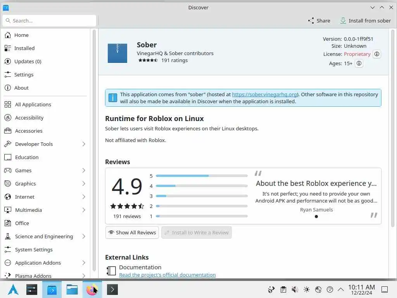The width and height of the screenshot is (397, 298).
Task: Click the muted volume tray icon
Action: pyautogui.click(x=295, y=289)
